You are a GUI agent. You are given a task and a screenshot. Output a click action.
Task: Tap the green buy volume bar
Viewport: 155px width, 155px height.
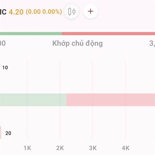tap(33, 100)
